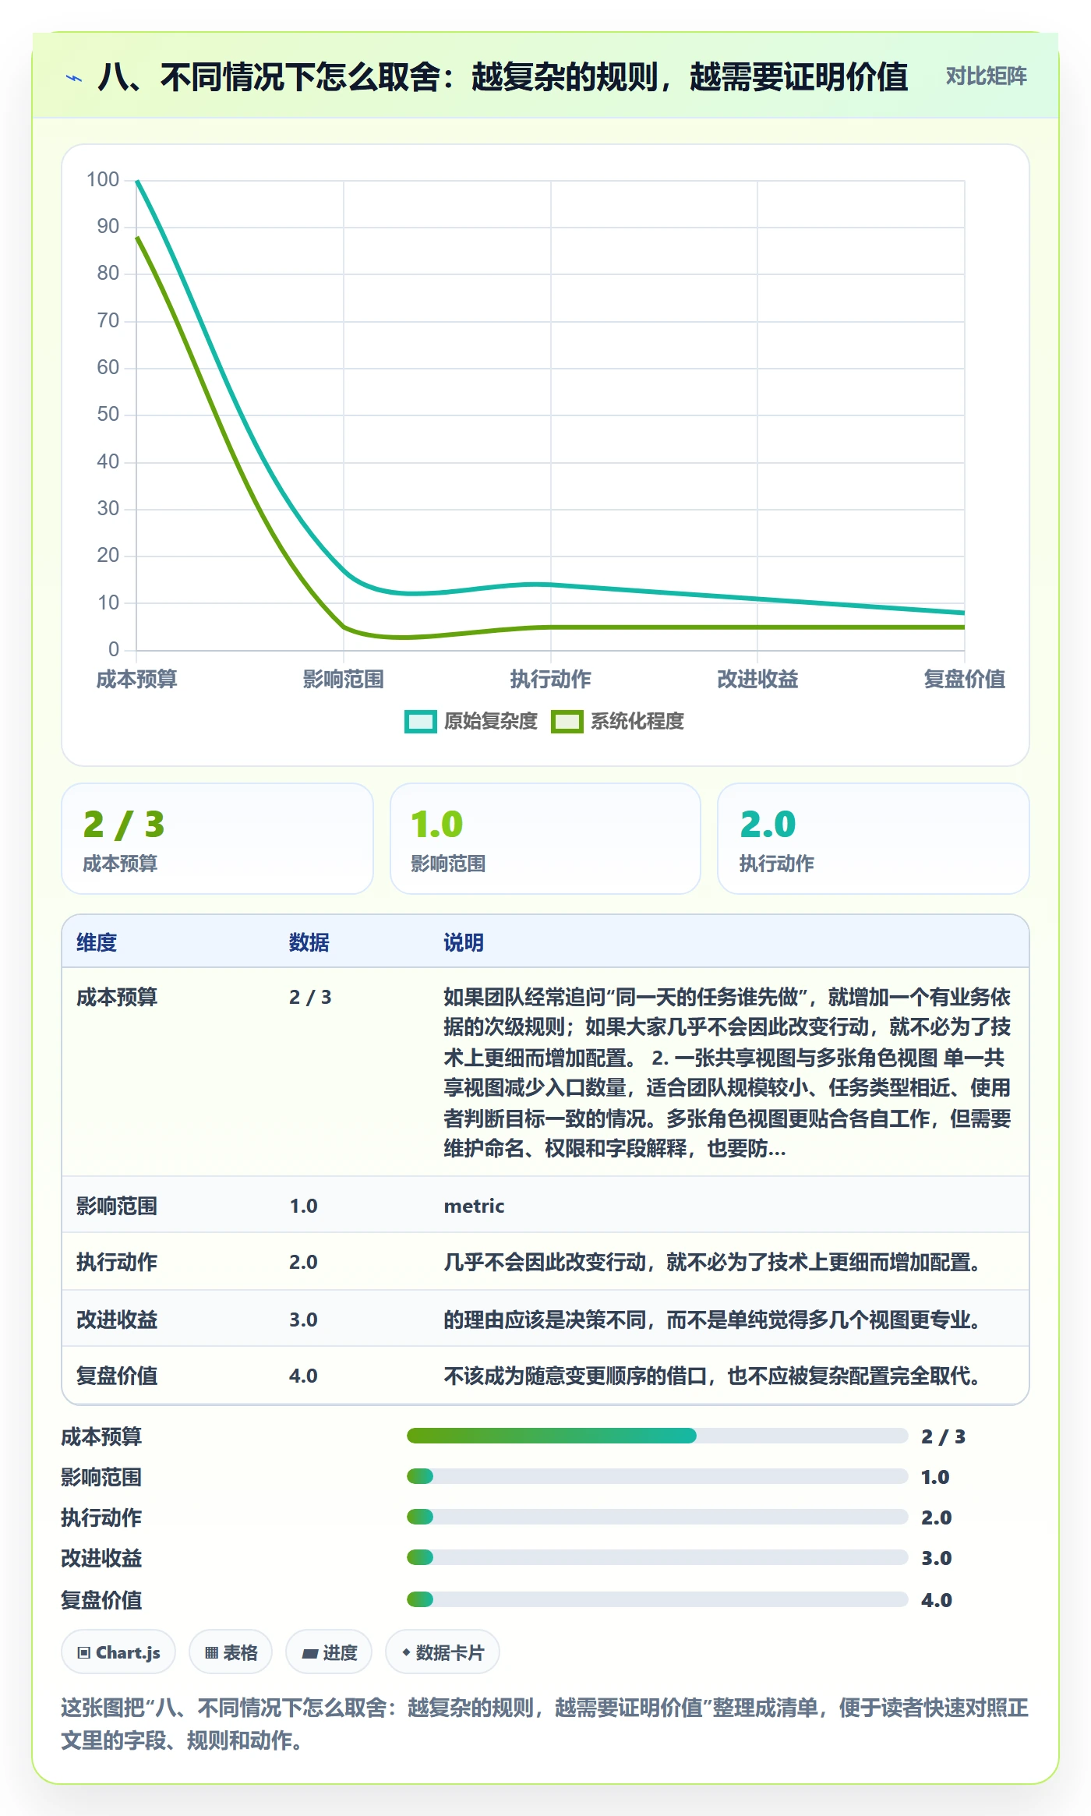This screenshot has width=1091, height=1816.
Task: Select the 数据卡片 chip
Action: point(443,1652)
